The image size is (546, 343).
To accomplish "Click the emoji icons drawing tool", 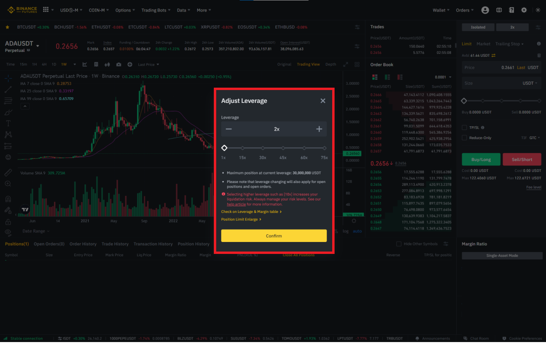I will 8,157.
